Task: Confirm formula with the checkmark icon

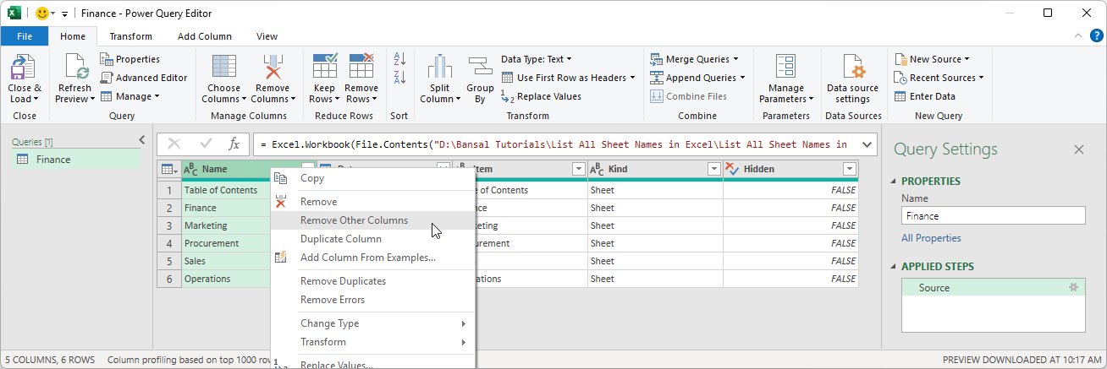Action: tap(206, 144)
